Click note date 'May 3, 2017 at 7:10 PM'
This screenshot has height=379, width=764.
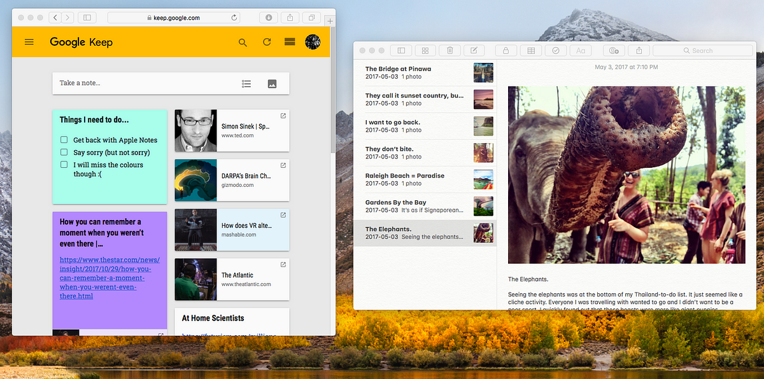(x=626, y=67)
